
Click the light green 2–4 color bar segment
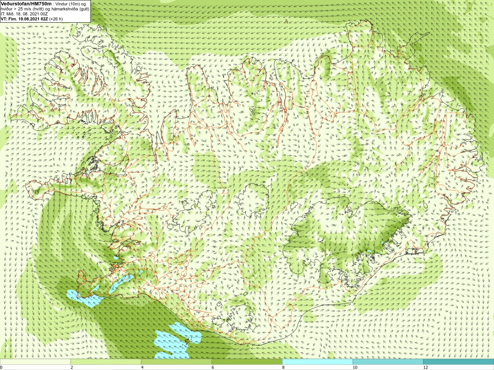pyautogui.click(x=106, y=362)
